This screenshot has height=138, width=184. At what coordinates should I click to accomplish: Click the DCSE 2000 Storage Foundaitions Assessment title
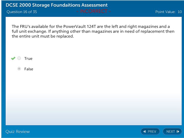point(57,5)
